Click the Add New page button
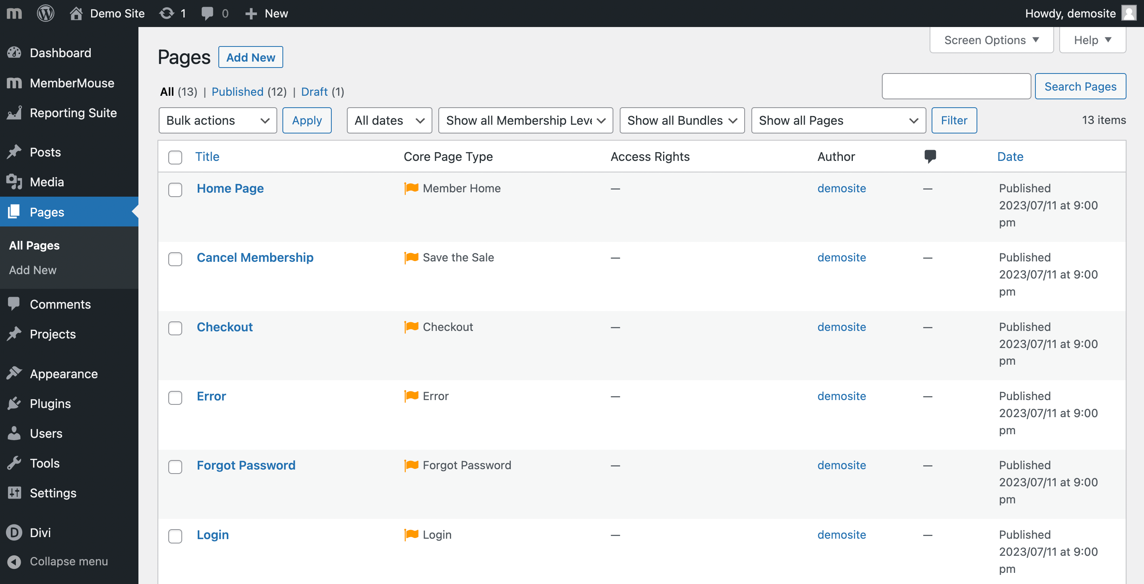The height and width of the screenshot is (584, 1144). (x=251, y=56)
